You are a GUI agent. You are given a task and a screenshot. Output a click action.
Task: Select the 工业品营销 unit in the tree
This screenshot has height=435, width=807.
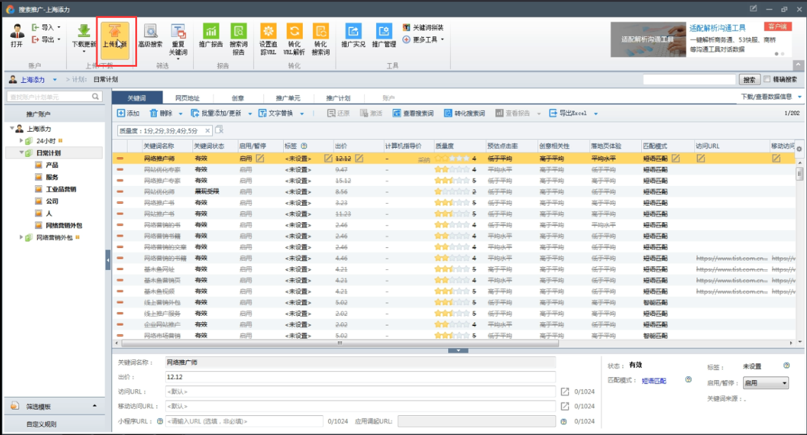pos(61,189)
